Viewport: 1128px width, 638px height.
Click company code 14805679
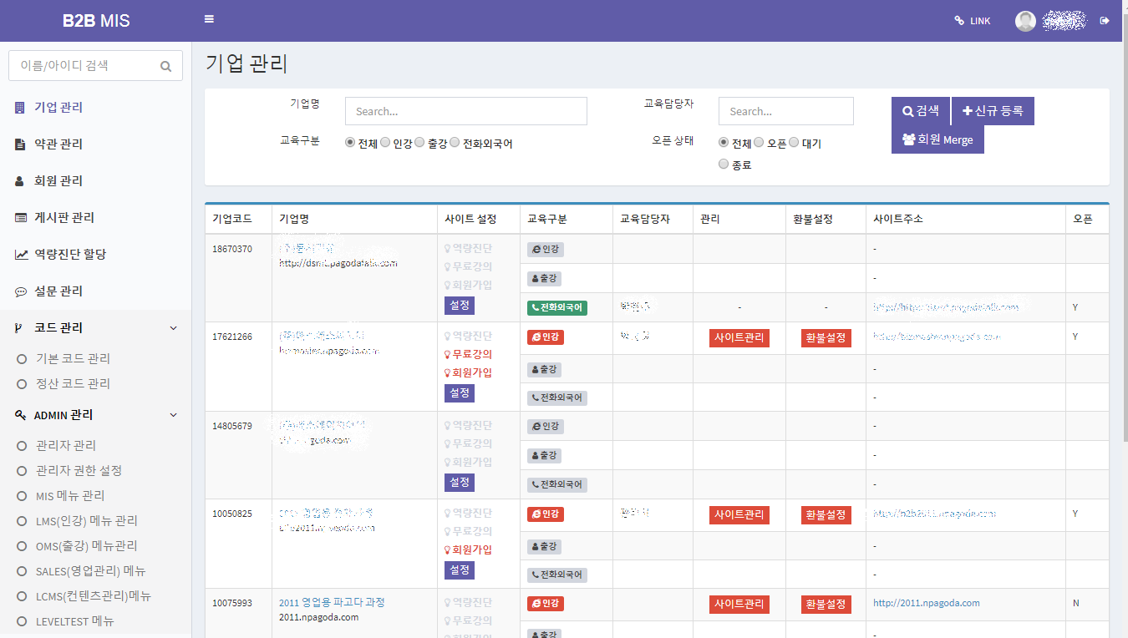pyautogui.click(x=232, y=426)
